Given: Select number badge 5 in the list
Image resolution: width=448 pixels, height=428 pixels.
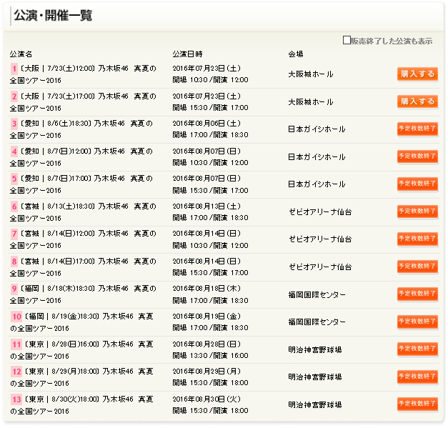Looking at the screenshot, I should (14, 179).
